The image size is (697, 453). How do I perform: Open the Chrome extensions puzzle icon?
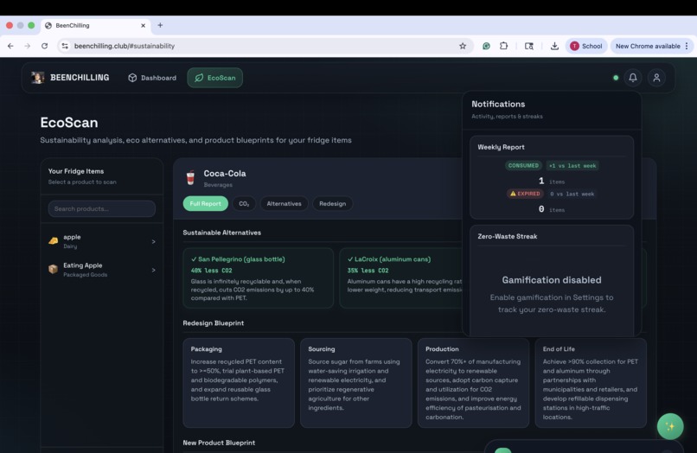click(x=503, y=46)
